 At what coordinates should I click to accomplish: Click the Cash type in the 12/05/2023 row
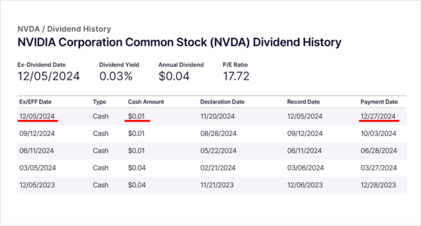tap(101, 185)
